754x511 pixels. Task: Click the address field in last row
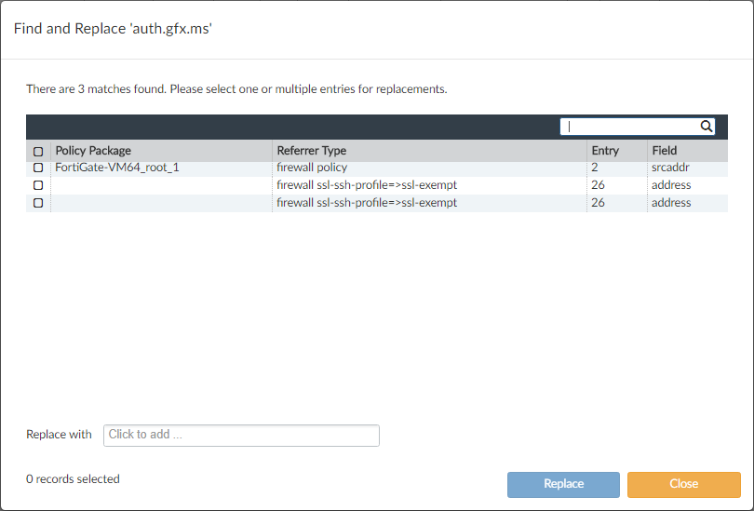point(671,203)
